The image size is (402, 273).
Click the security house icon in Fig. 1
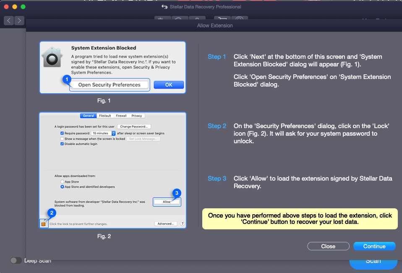53,58
